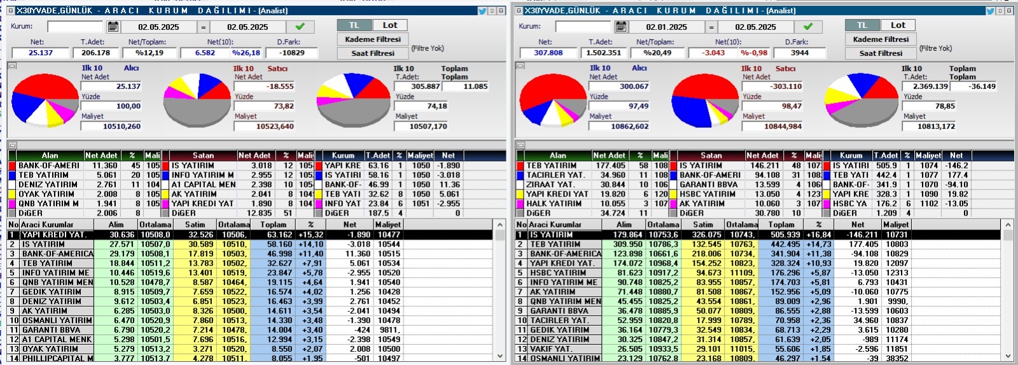Click T.Adet value 1.502.351 in right window
The height and width of the screenshot is (365, 1018).
[x=603, y=53]
